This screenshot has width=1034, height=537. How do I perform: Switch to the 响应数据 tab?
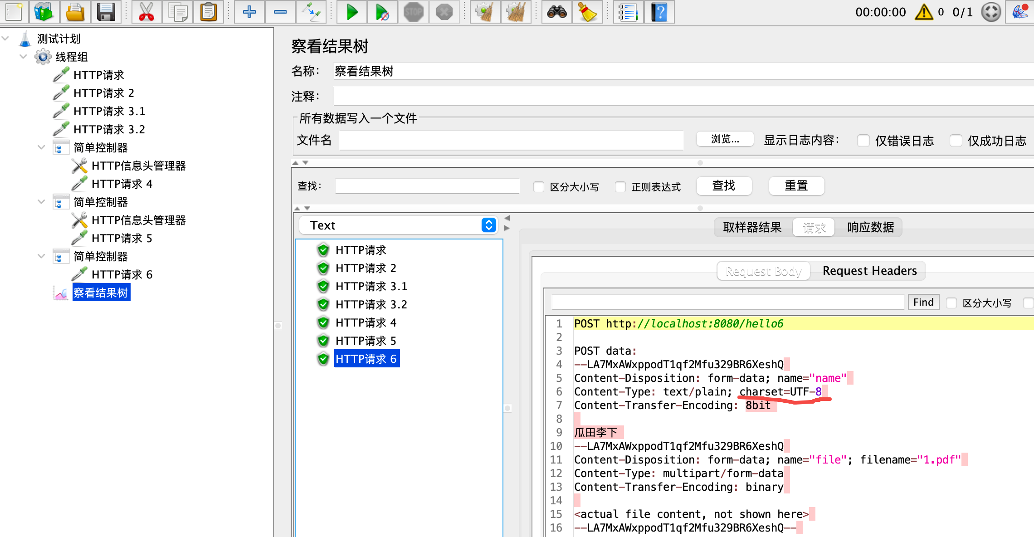coord(870,227)
